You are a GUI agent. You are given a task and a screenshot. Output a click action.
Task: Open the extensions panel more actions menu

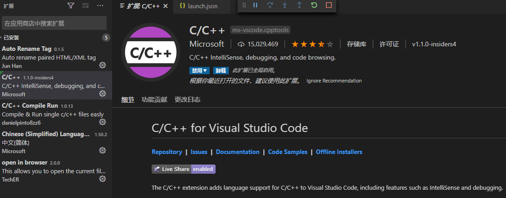[100, 5]
